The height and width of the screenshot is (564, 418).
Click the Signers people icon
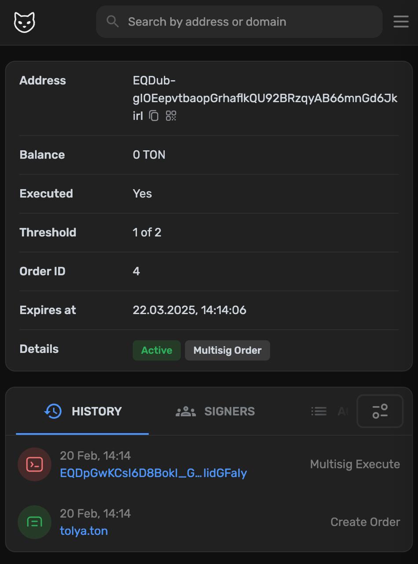coord(186,412)
